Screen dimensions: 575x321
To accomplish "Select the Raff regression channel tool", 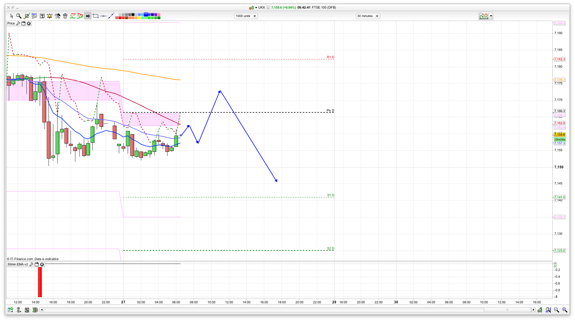I will tap(34, 16).
